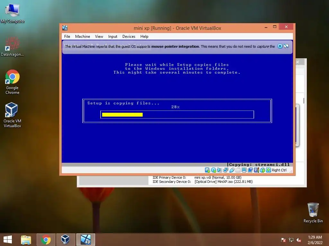
Task: Click 'mini xp.vdi (Normal, 10.00 GB)' entry
Action: point(218,177)
